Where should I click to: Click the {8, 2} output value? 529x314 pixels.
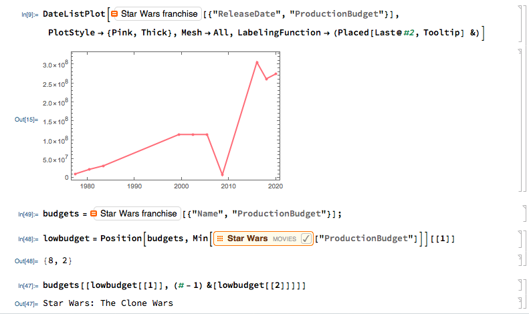tap(58, 261)
